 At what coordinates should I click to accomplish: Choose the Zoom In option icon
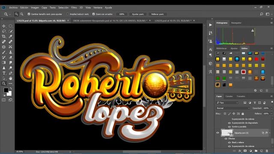pyautogui.click(x=16, y=14)
